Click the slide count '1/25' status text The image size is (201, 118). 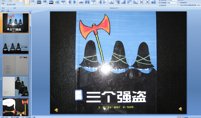pyautogui.click(x=4, y=117)
